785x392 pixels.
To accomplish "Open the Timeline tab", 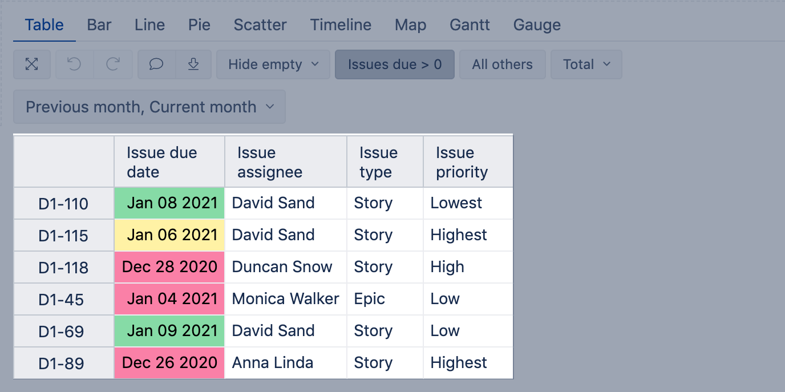I will click(x=341, y=25).
